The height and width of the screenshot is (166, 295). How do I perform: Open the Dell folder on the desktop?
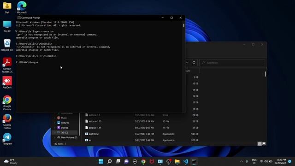(7, 7)
